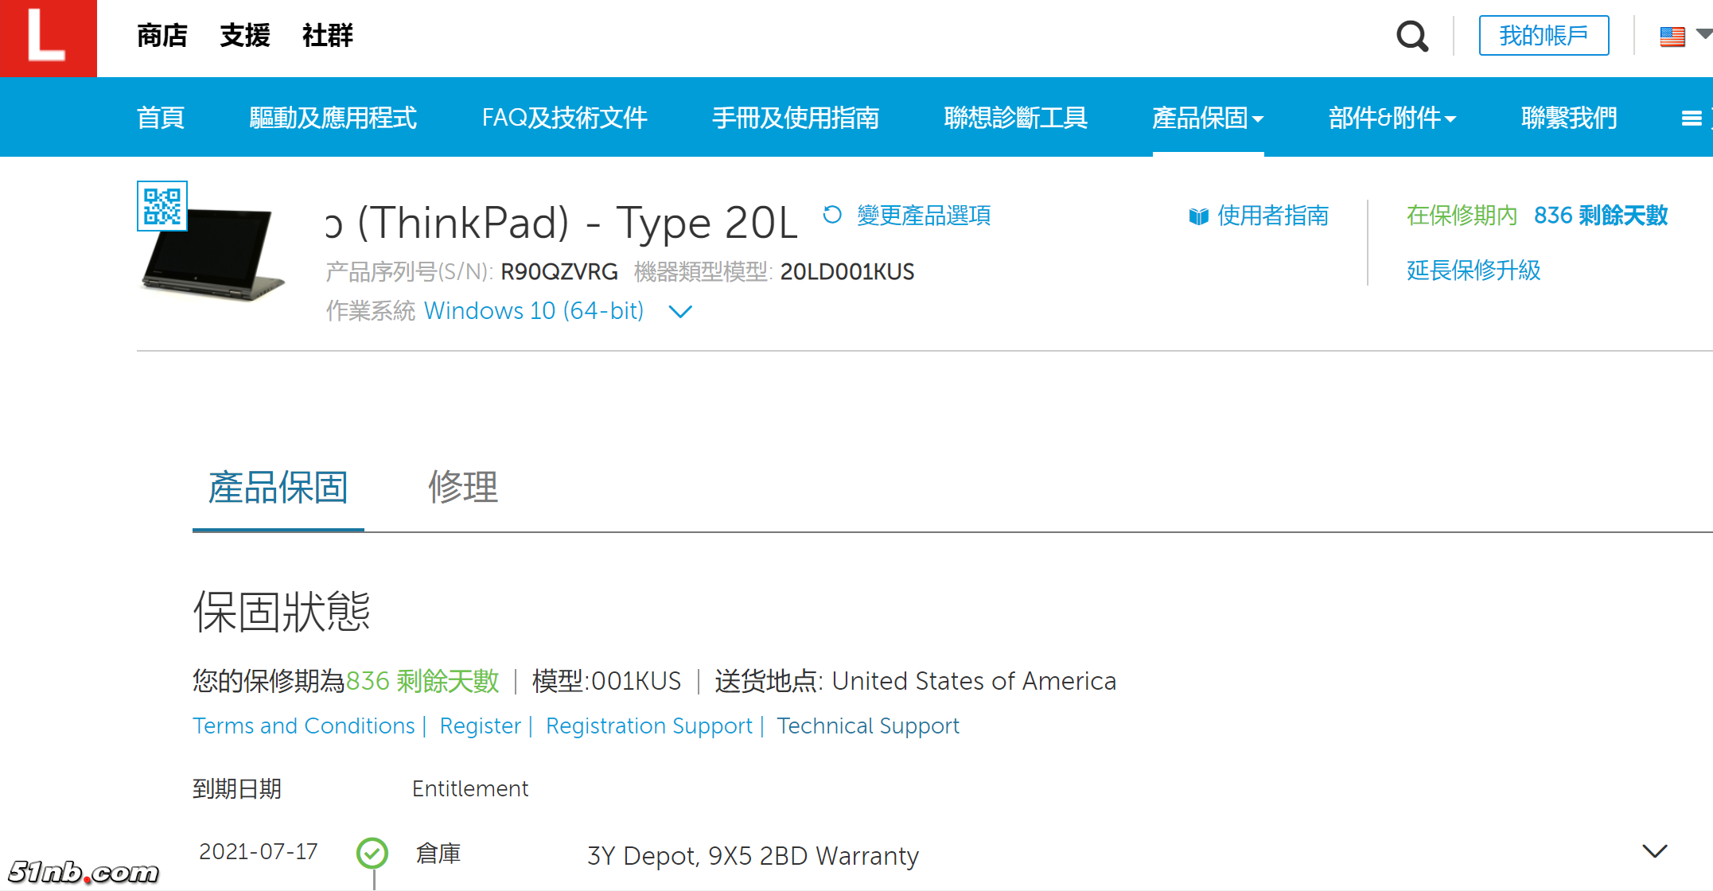This screenshot has height=891, width=1713.
Task: Select the 產品保固 tab
Action: click(278, 487)
